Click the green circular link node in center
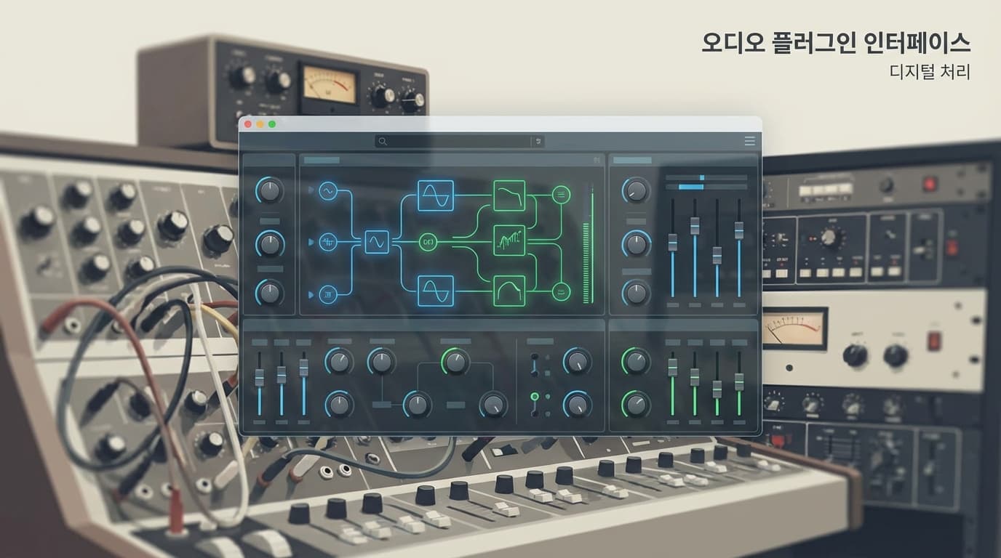Viewport: 1001px width, 558px height. click(428, 242)
